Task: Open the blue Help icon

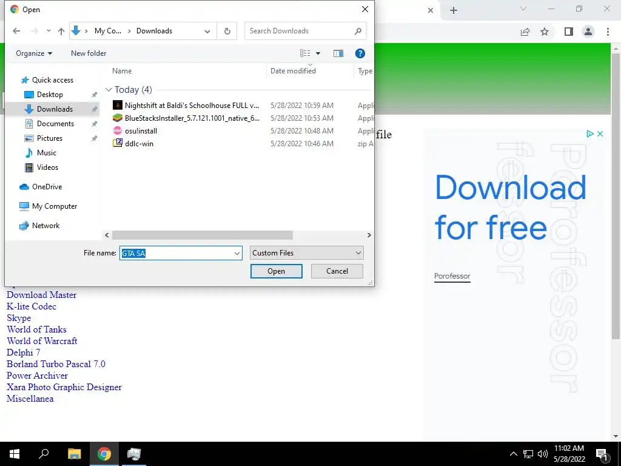Action: [x=360, y=53]
